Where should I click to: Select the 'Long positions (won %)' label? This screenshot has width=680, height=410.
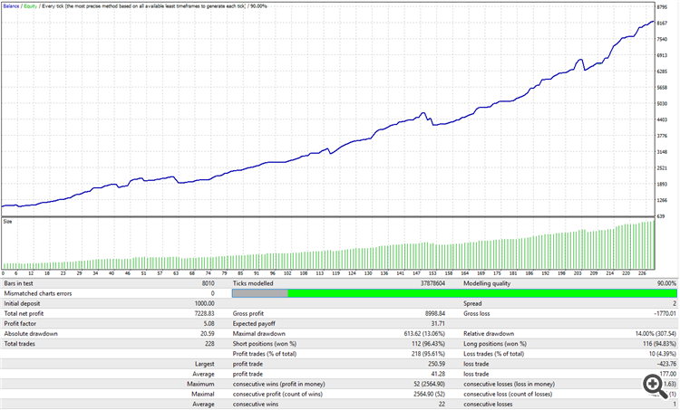point(495,344)
